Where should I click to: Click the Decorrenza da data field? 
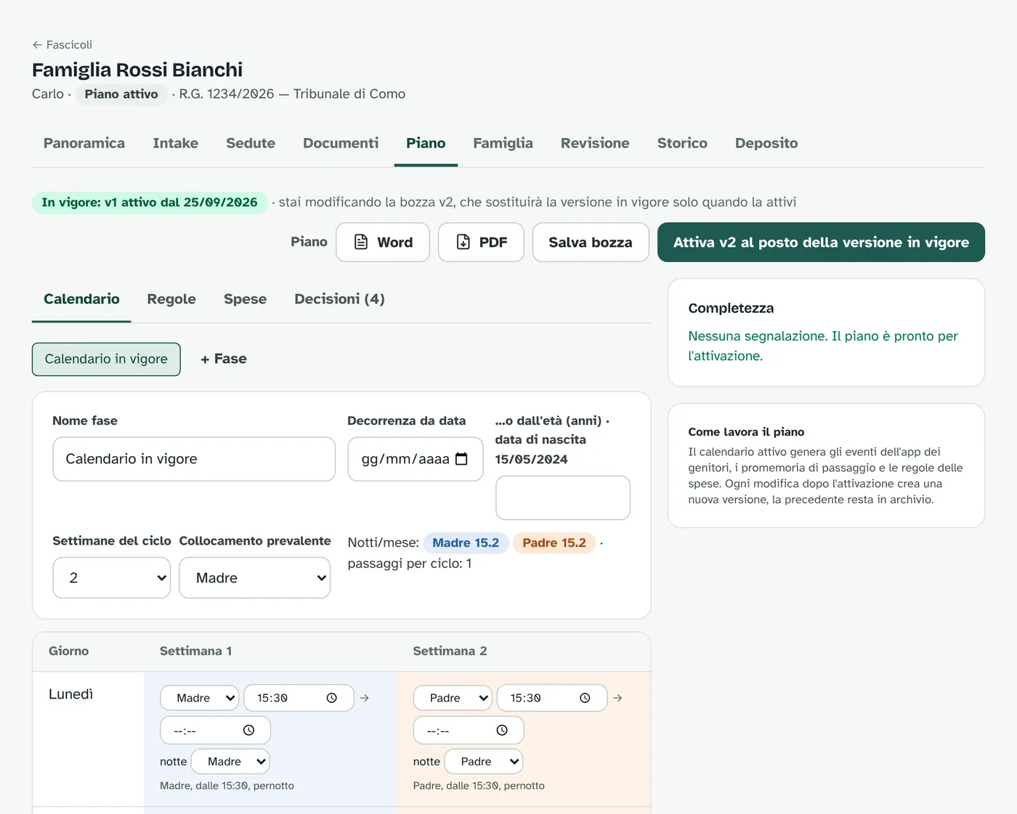(416, 459)
